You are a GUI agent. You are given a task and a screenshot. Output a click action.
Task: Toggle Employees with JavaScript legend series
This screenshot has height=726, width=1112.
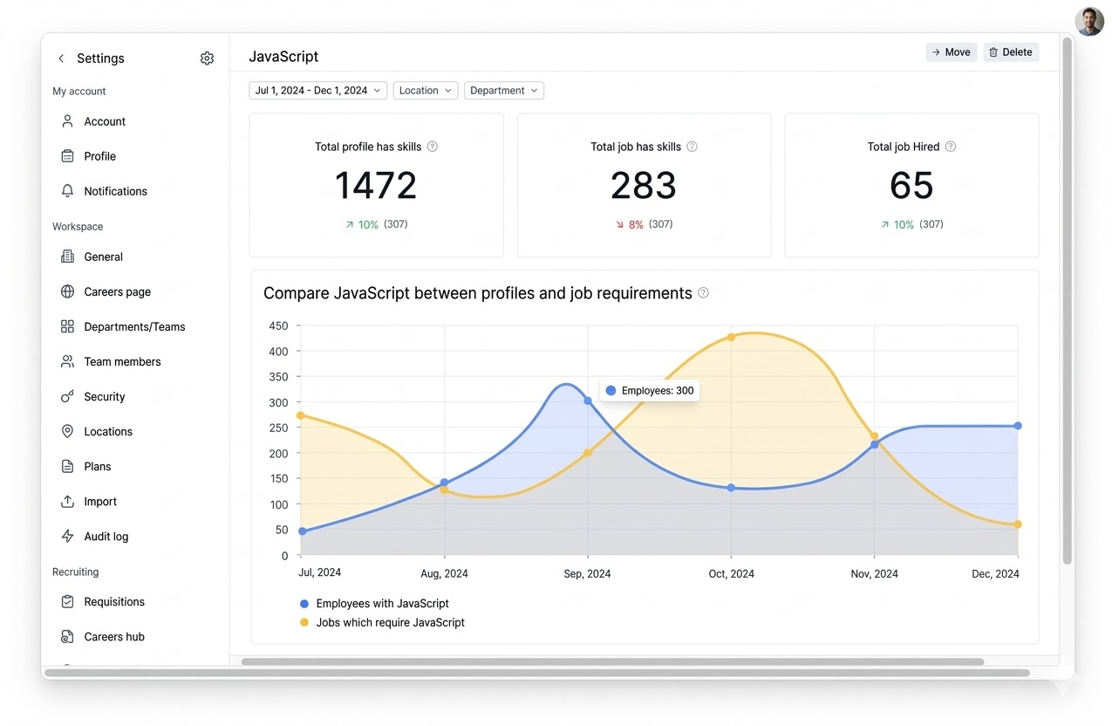pos(382,603)
